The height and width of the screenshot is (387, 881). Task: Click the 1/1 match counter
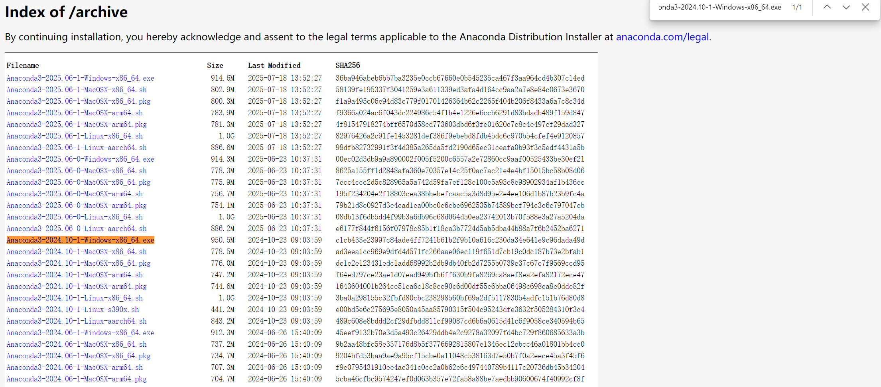(797, 7)
